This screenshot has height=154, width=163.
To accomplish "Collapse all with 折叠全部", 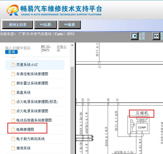I will [x=61, y=49].
